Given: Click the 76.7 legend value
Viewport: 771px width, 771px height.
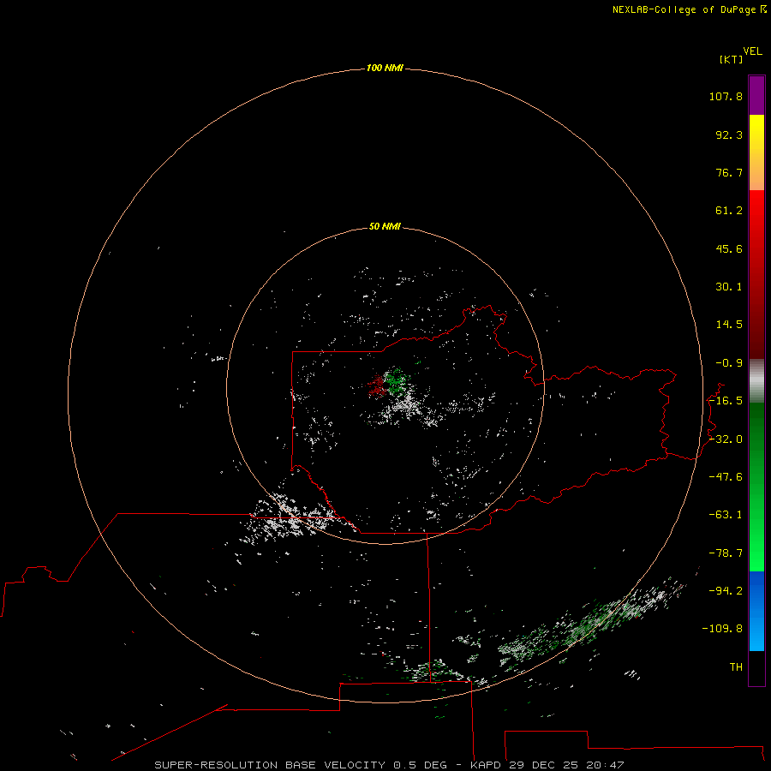Looking at the screenshot, I should [x=729, y=172].
